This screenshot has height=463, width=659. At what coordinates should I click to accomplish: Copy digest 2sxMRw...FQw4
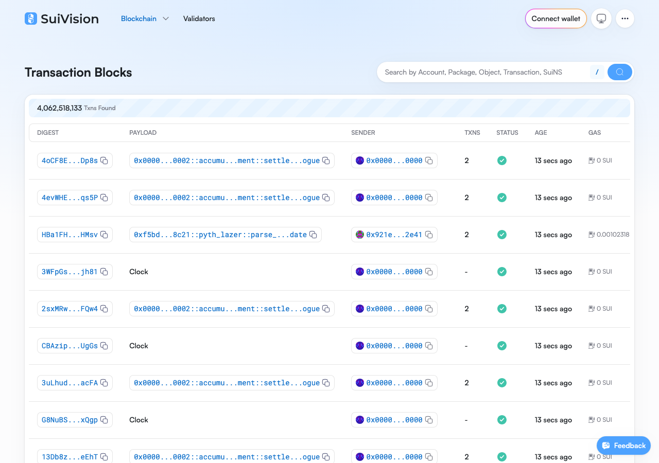tap(104, 309)
